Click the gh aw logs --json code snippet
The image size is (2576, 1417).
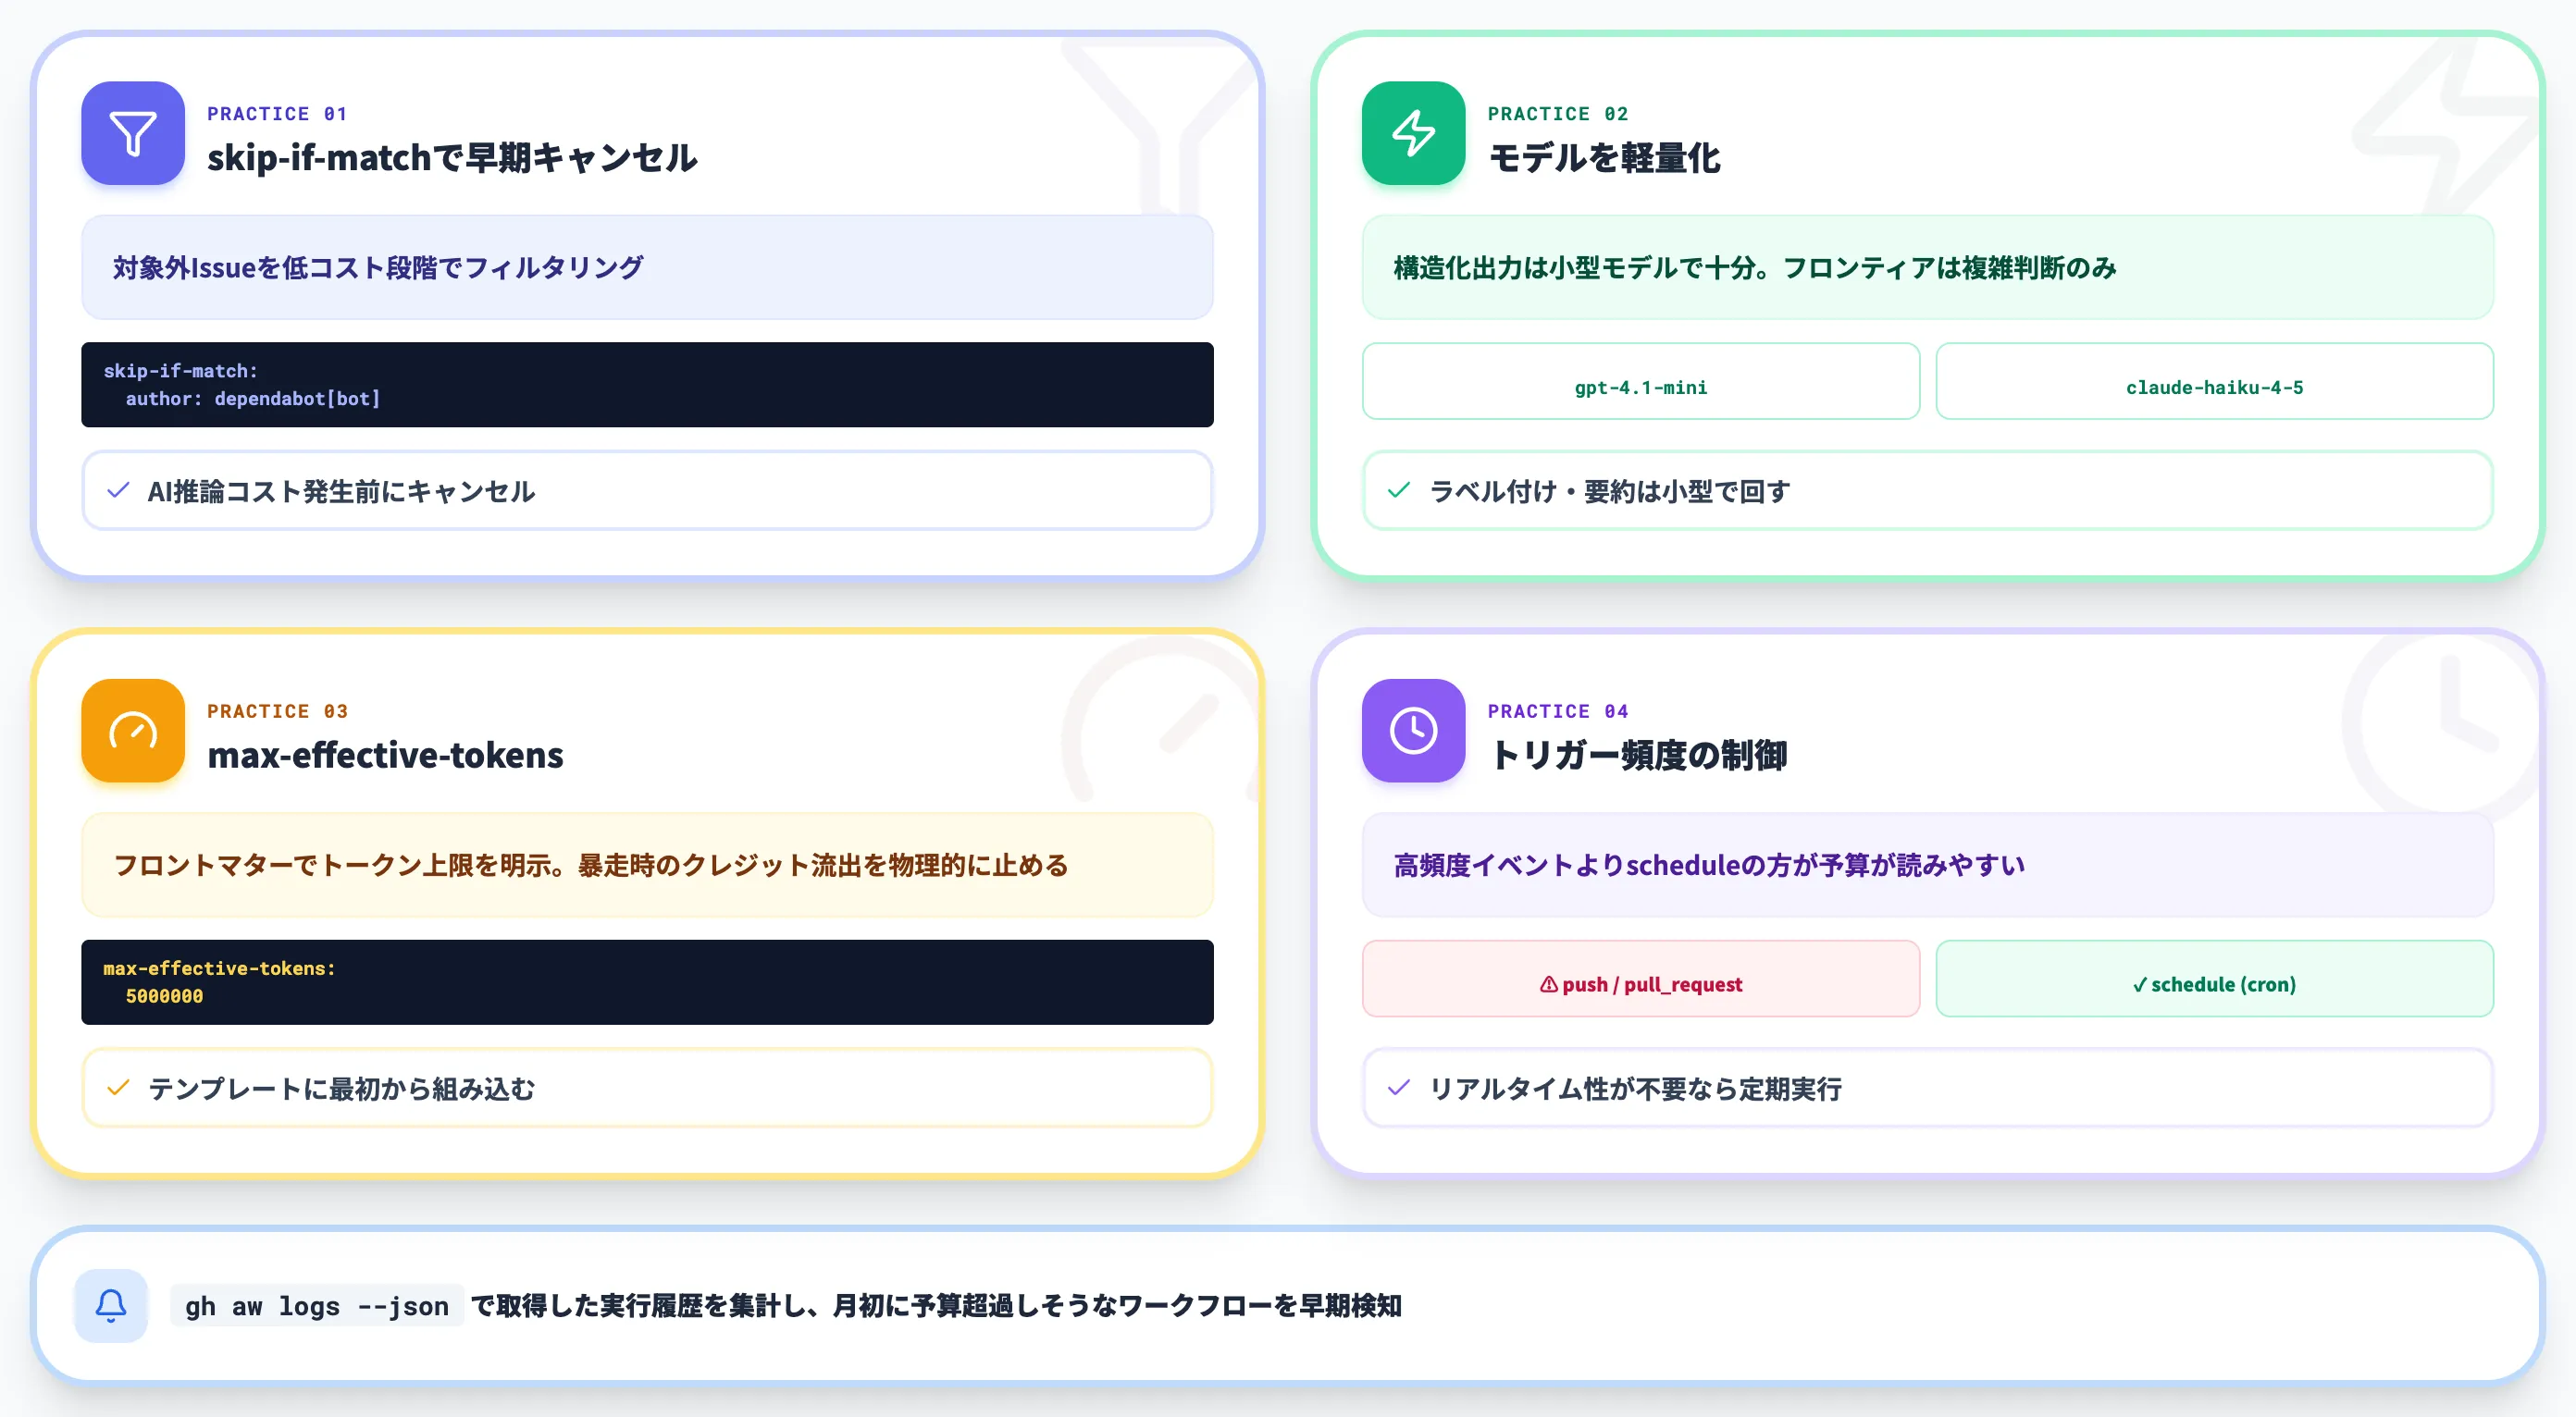(x=317, y=1306)
